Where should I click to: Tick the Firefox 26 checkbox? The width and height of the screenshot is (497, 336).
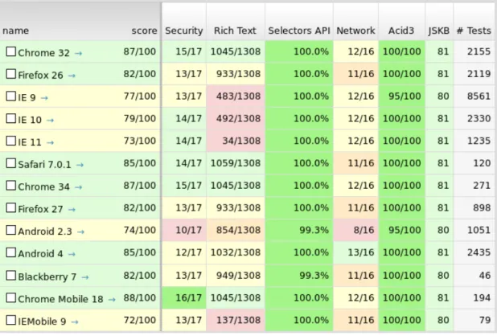point(10,74)
